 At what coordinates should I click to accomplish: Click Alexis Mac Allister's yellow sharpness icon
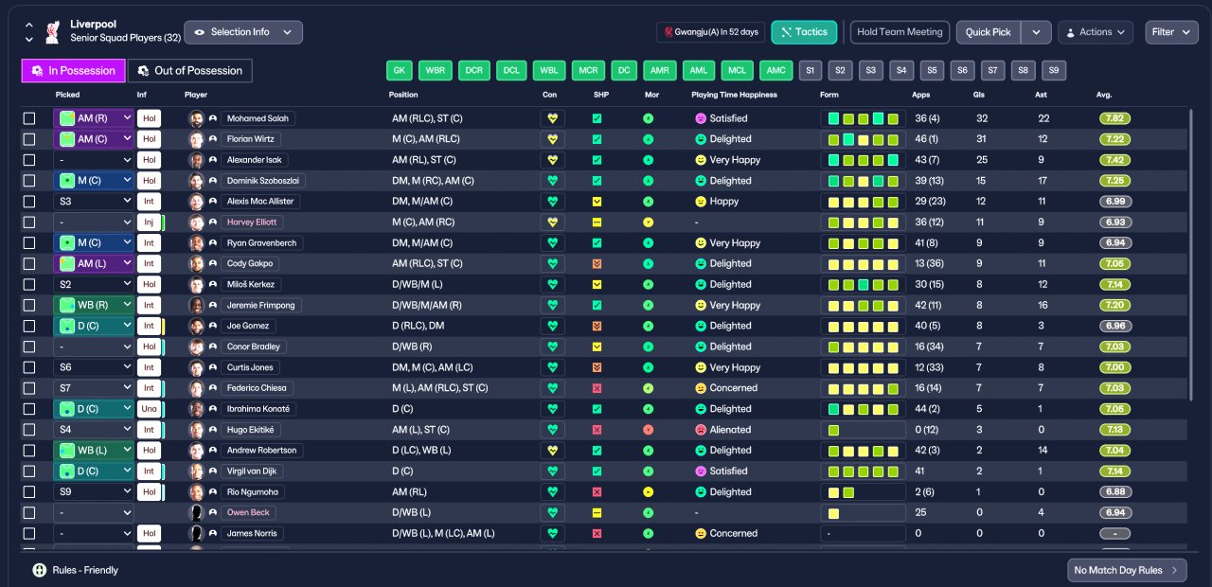tap(597, 202)
